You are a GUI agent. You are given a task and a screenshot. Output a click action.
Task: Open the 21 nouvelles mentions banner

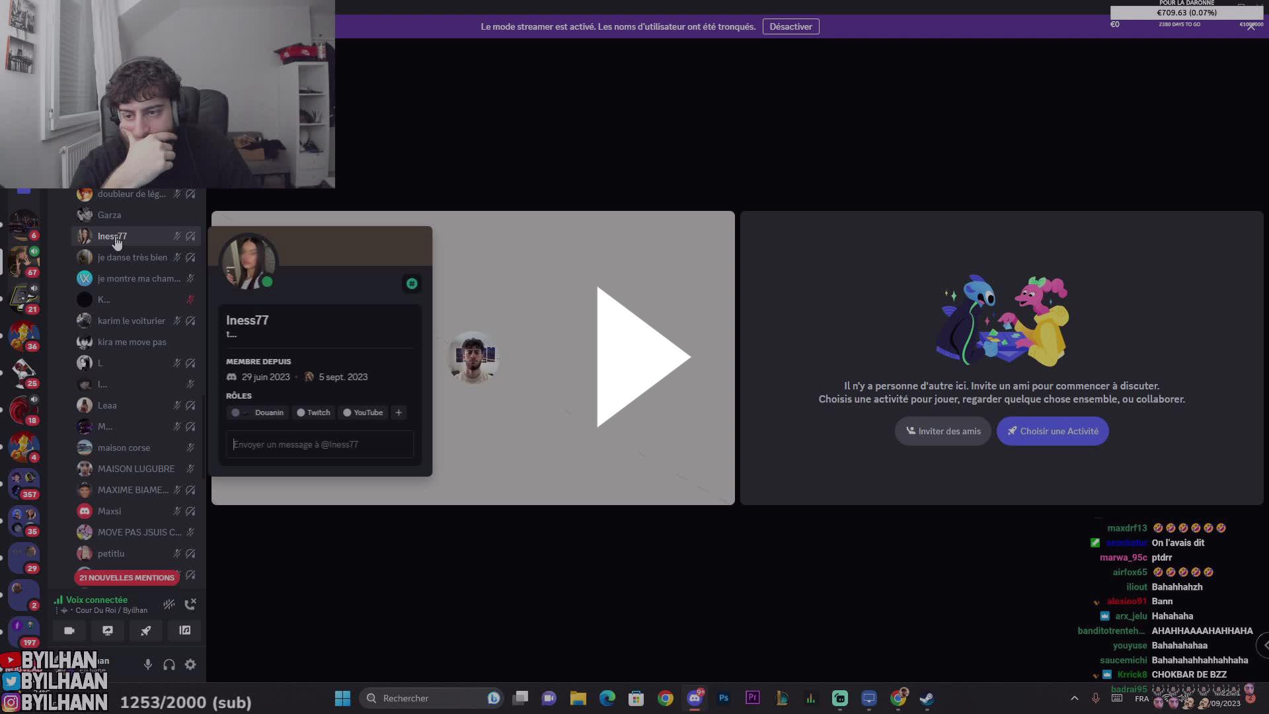click(126, 577)
